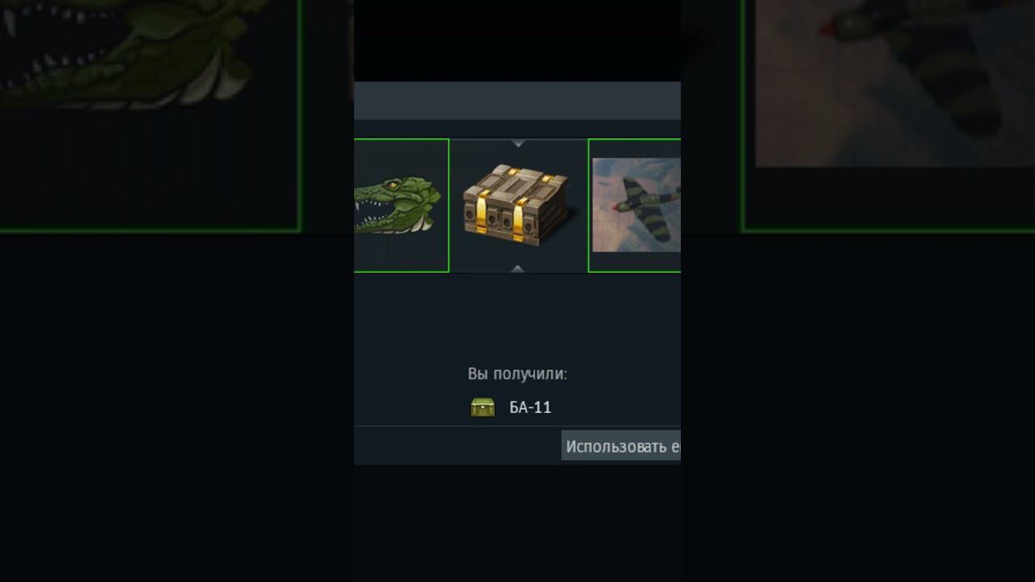The height and width of the screenshot is (582, 1035).
Task: Click the red nose of the camouflaged plane
Action: point(615,206)
